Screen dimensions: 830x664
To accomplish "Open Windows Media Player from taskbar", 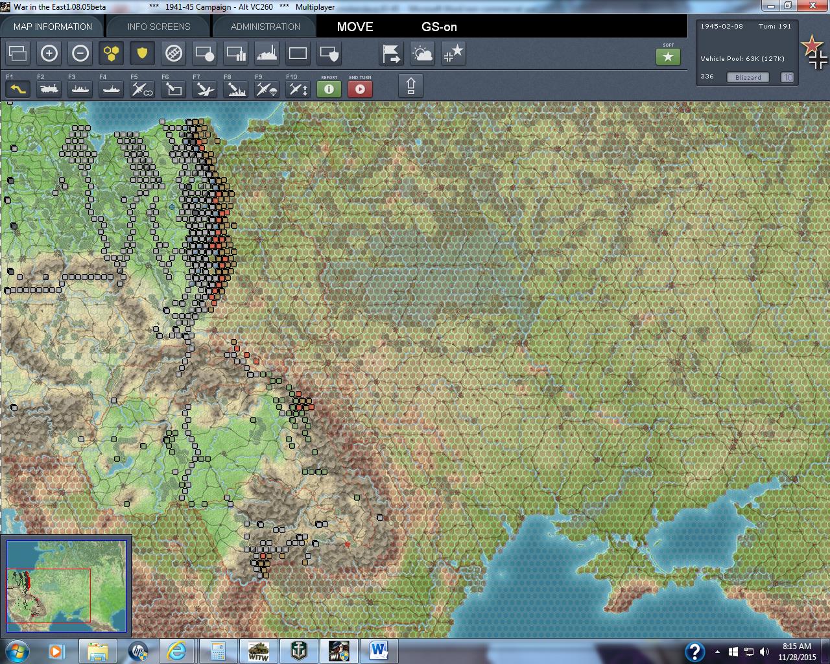I will tap(56, 651).
